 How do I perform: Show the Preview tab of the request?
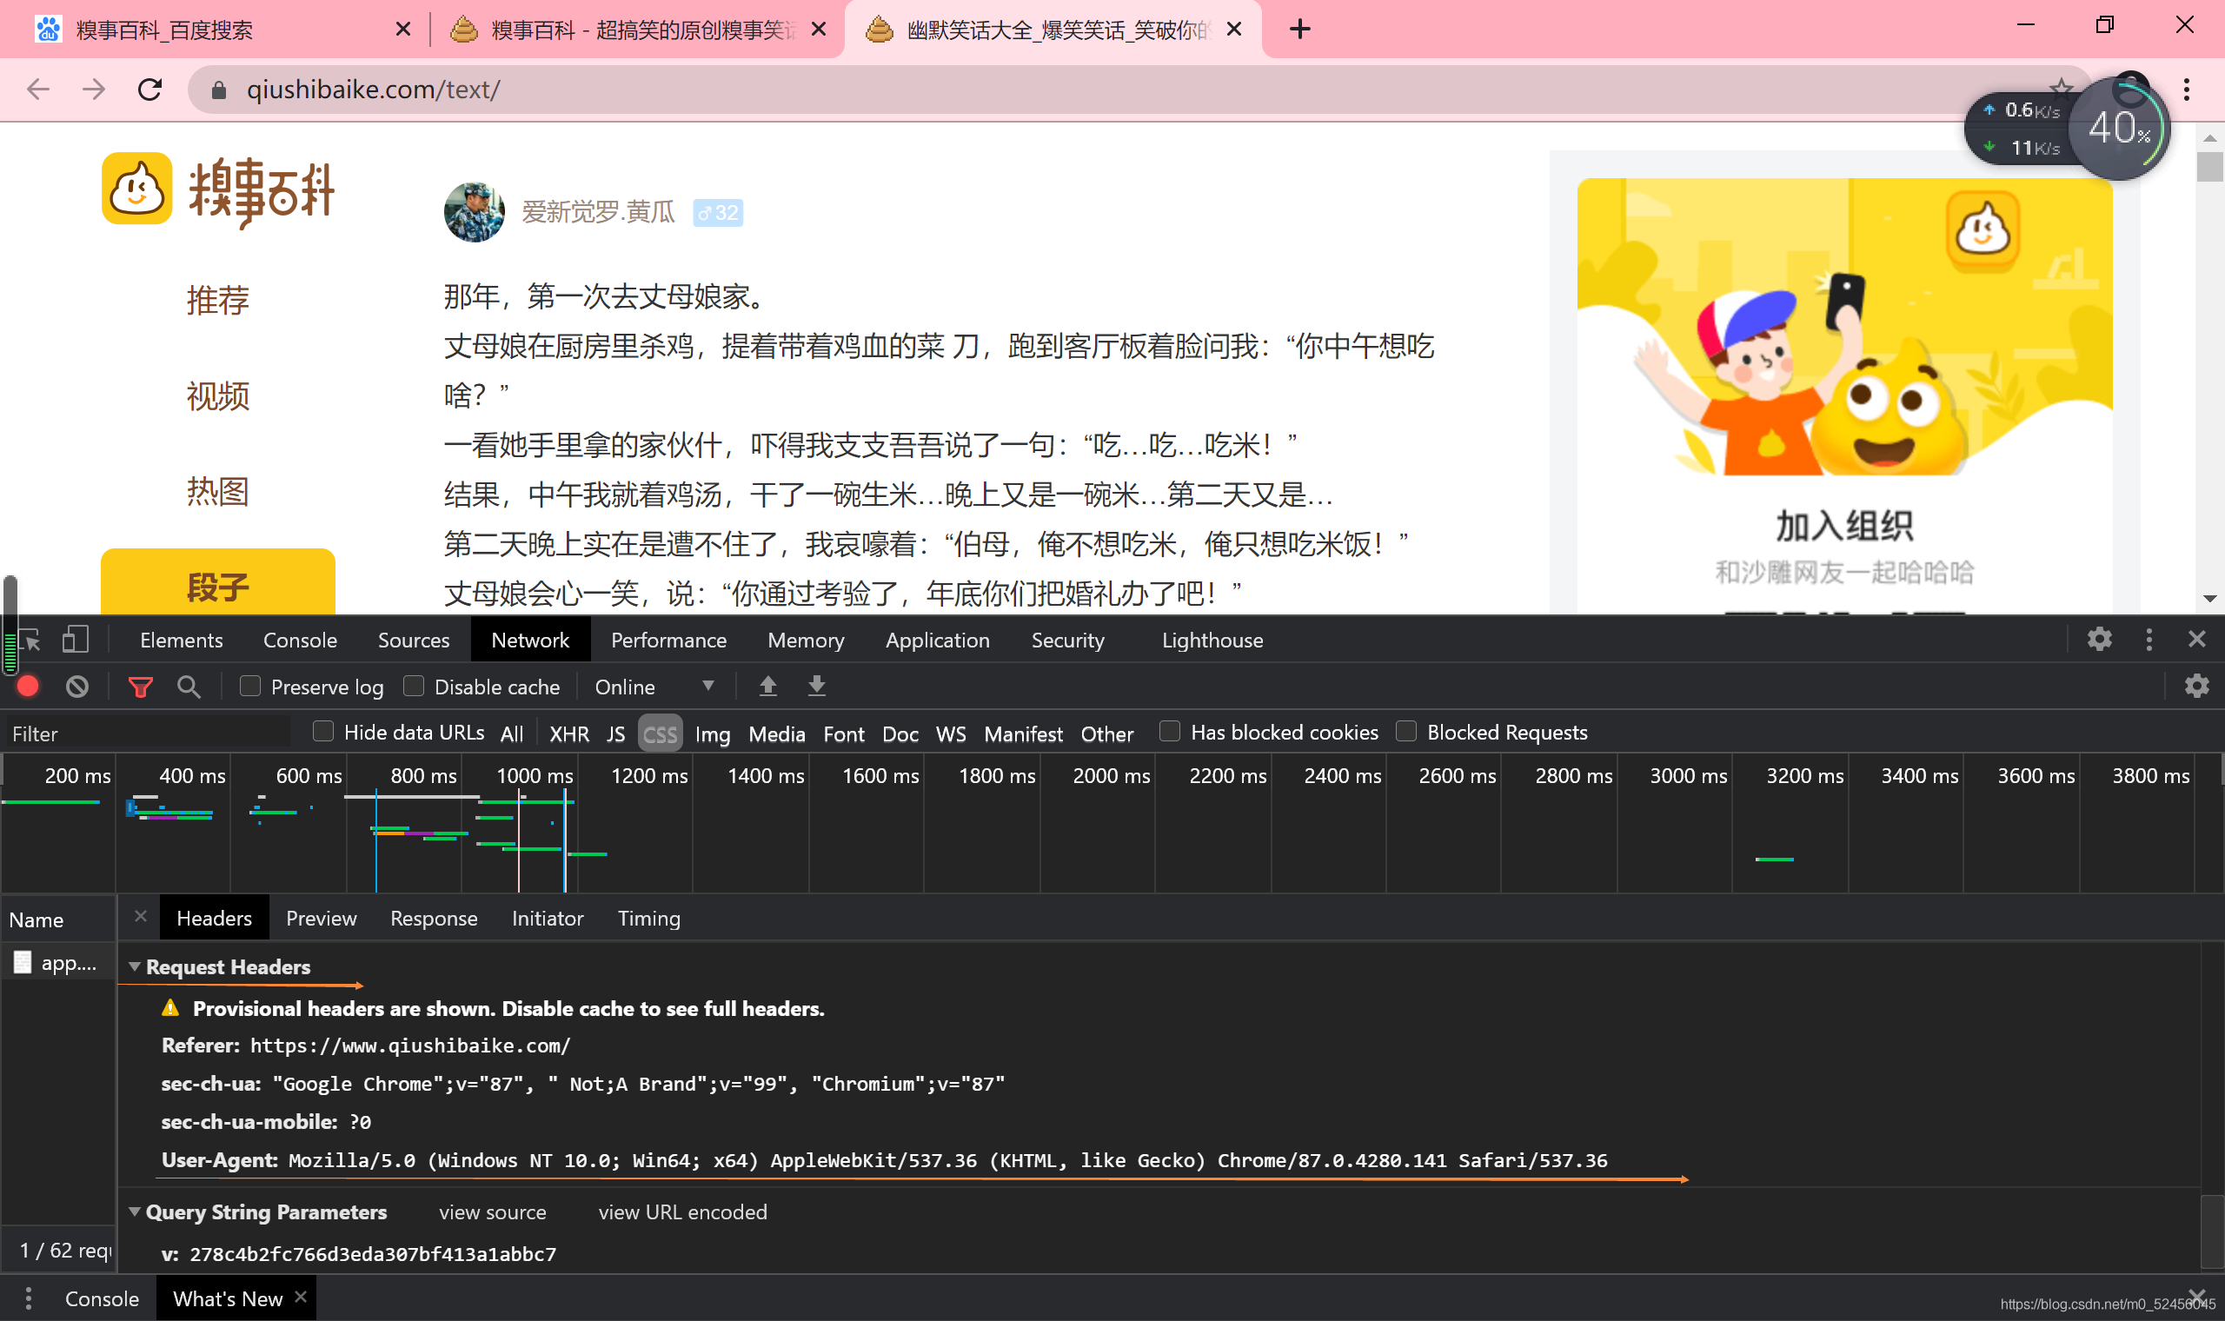[322, 918]
